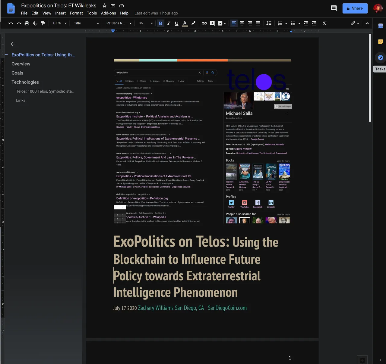Open the View menu

47,13
